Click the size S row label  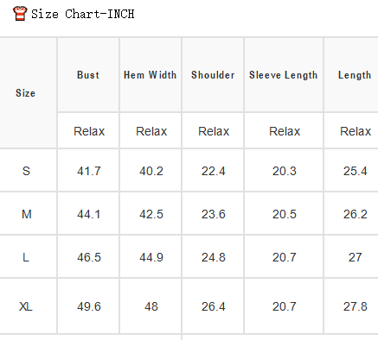(x=26, y=171)
